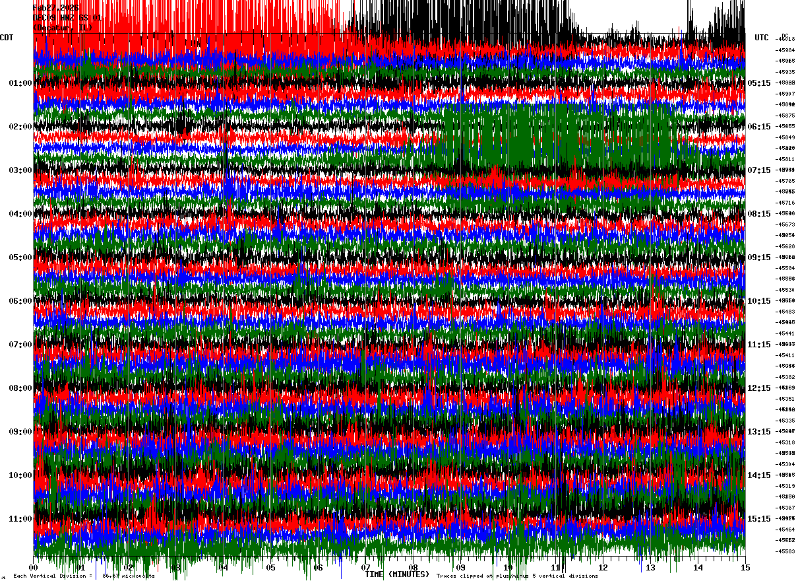
Task: Click minute 00 on the time axis
Action: (34, 567)
